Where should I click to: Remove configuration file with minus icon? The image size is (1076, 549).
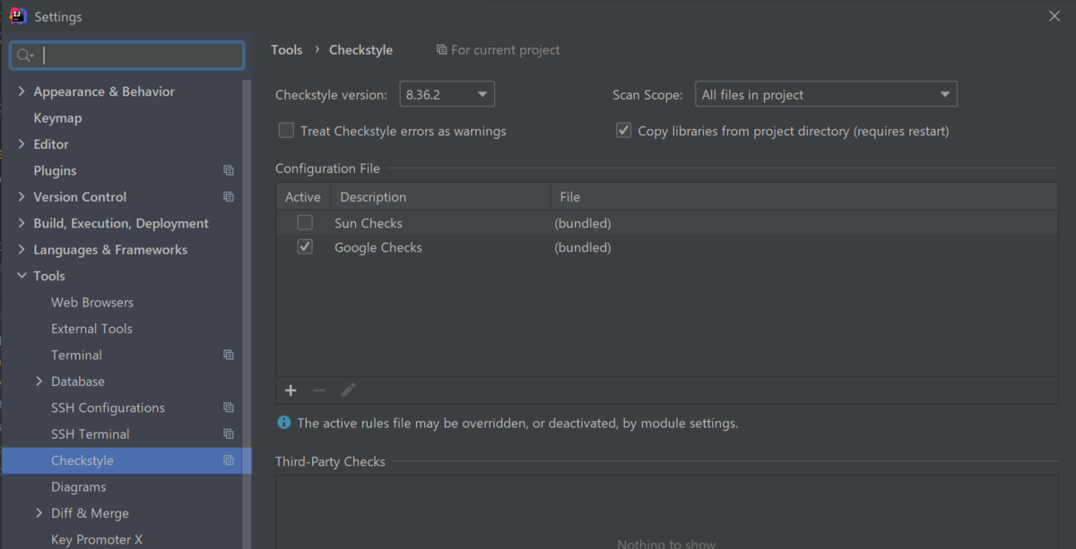(319, 390)
